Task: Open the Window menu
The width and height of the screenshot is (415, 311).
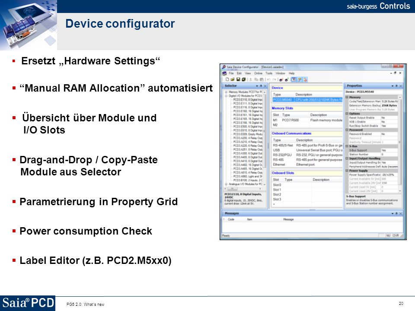Action: [x=280, y=73]
